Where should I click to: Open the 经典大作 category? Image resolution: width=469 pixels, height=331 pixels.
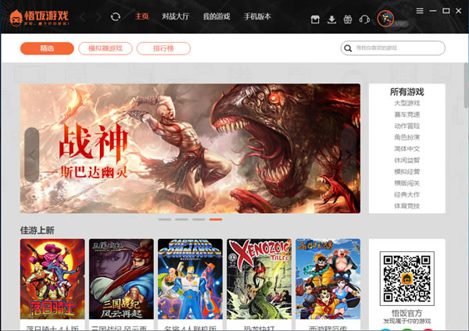[x=406, y=195]
